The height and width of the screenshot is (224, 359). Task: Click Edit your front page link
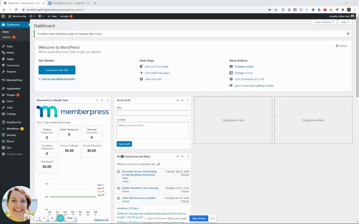tap(157, 67)
